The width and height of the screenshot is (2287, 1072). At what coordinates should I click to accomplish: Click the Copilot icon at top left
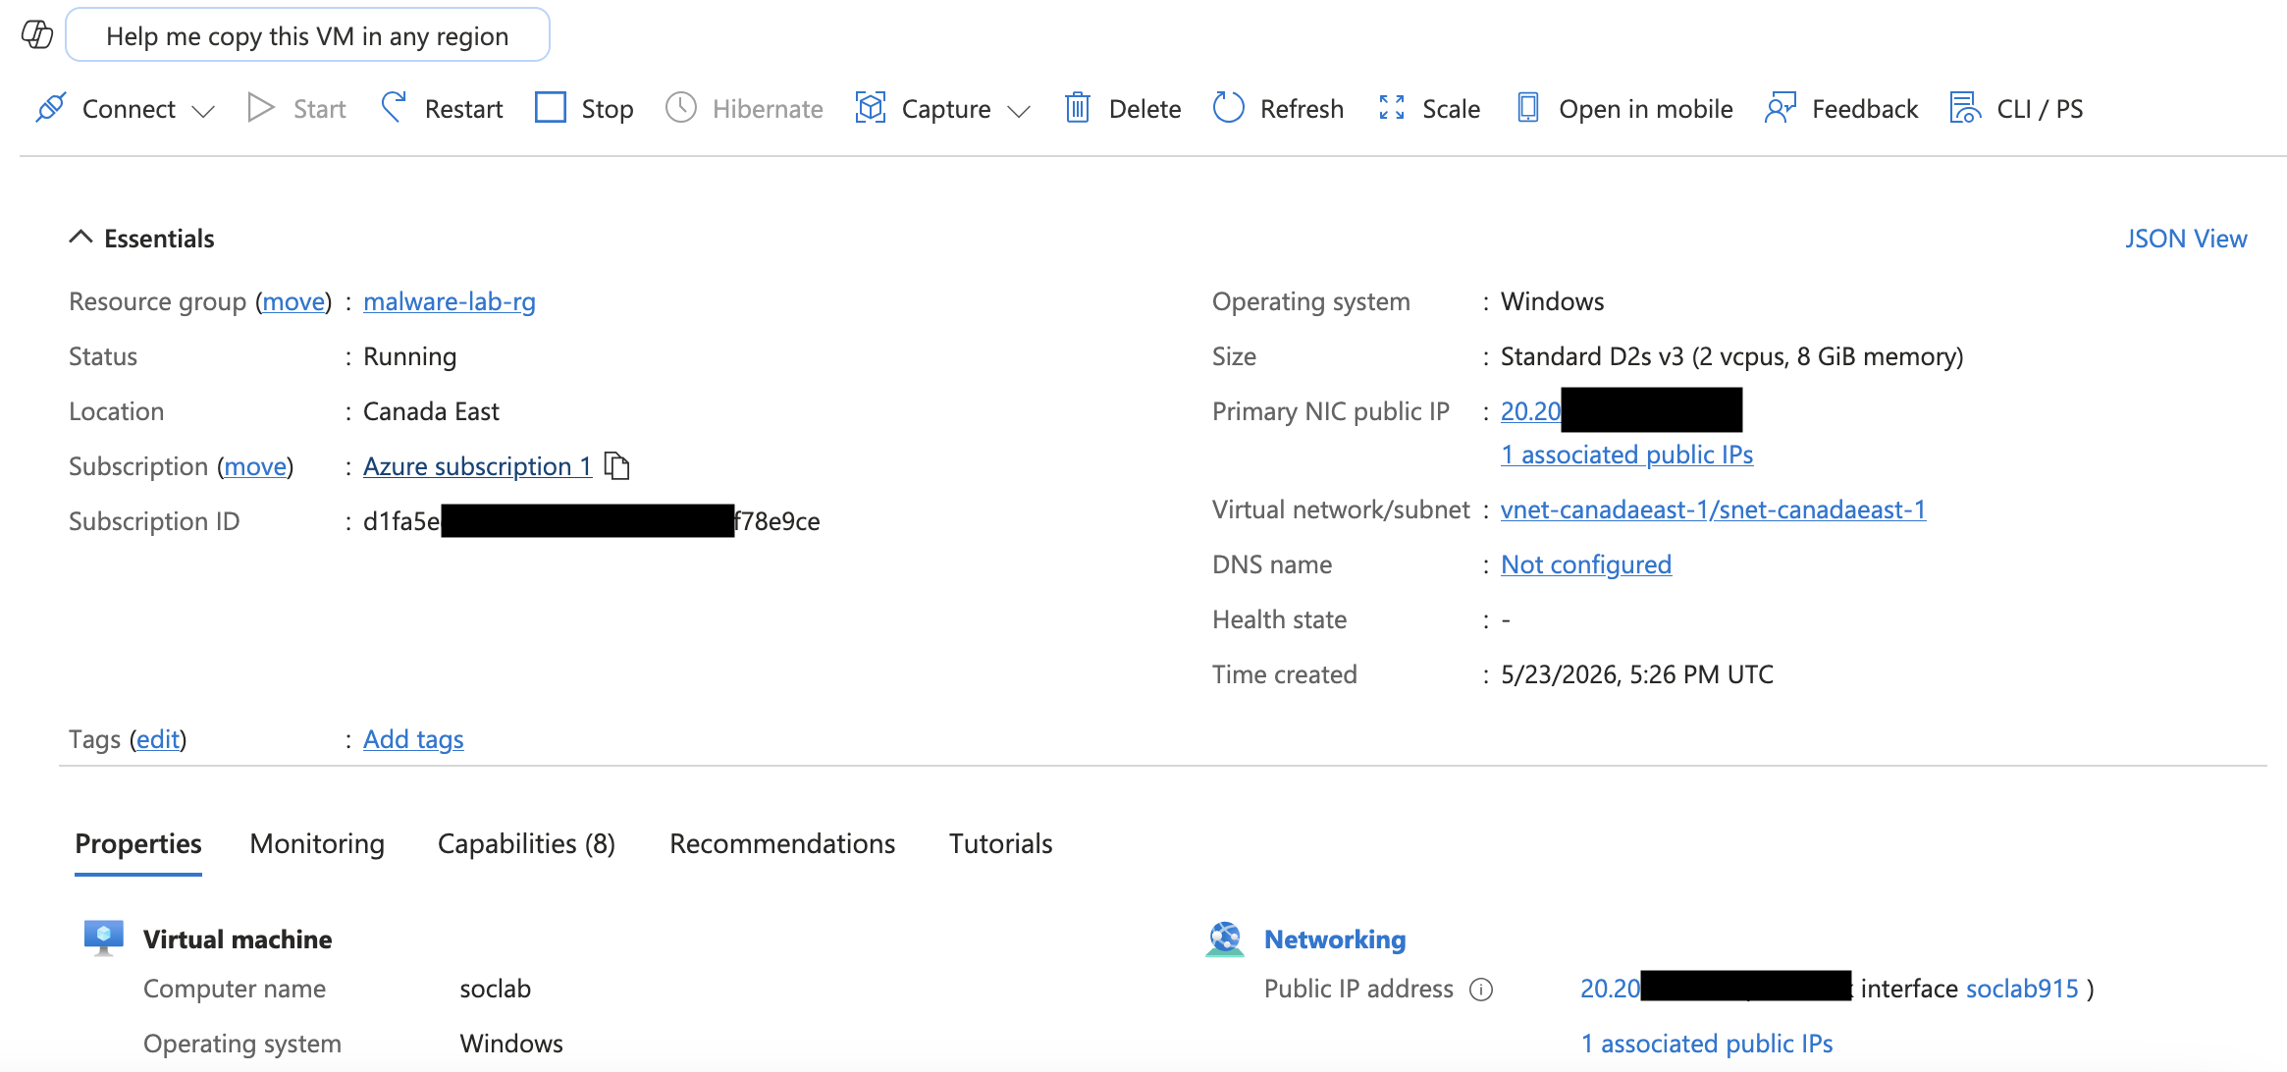coord(37,35)
